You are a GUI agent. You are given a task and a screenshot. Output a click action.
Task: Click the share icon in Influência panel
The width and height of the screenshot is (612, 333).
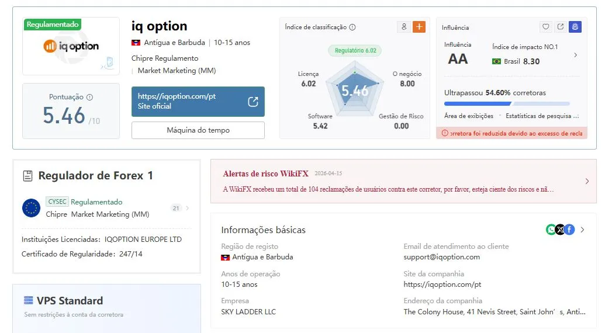(x=561, y=27)
